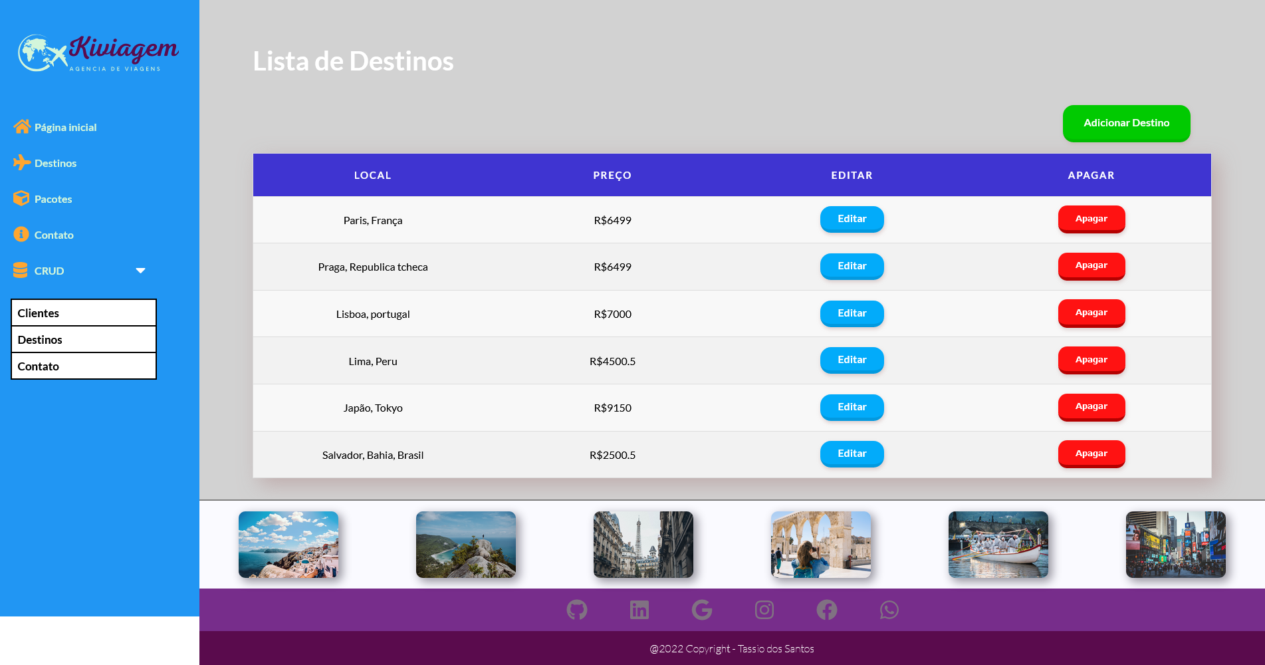This screenshot has width=1265, height=665.
Task: Open WhatsApp from the footer icon
Action: pyautogui.click(x=889, y=609)
